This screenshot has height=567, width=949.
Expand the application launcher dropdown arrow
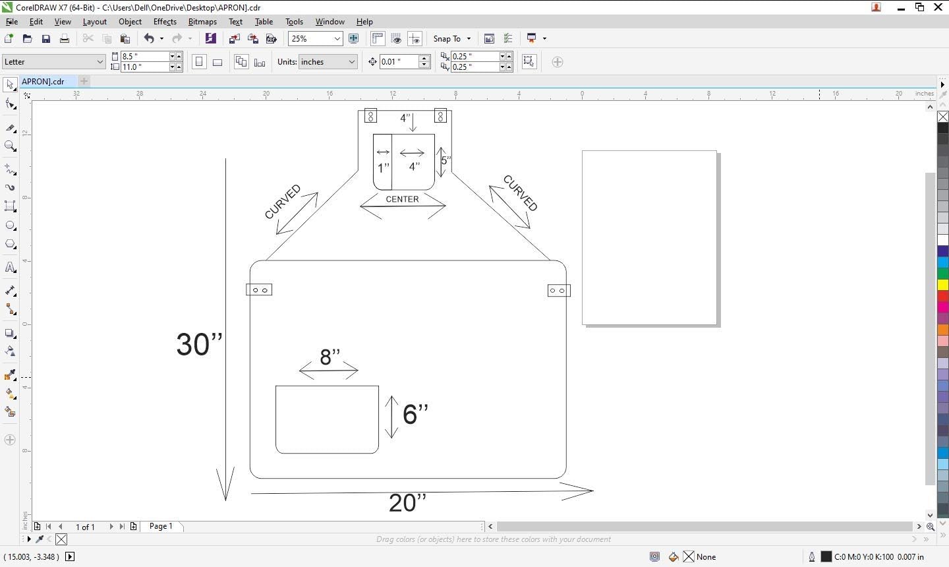544,39
